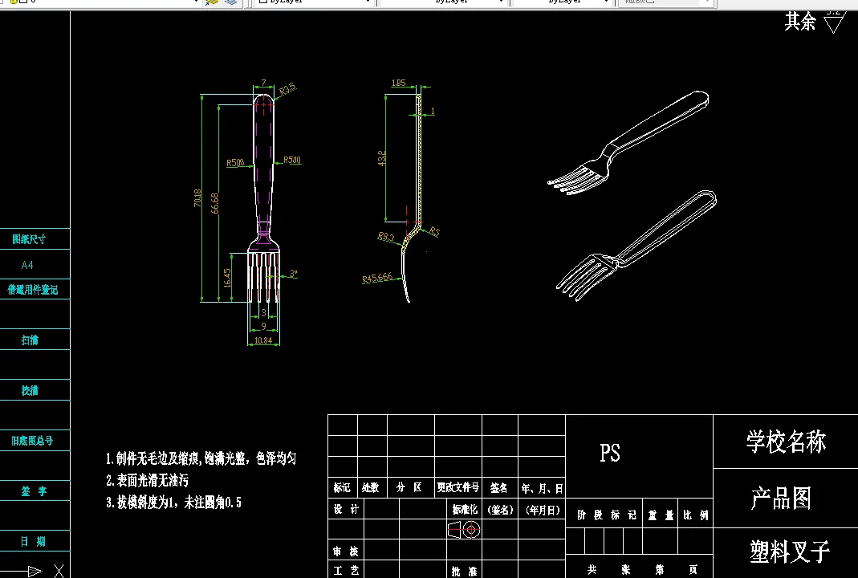Viewport: 858px width, 578px height.
Task: Click the 70.18 overall length dimension
Action: [x=197, y=197]
